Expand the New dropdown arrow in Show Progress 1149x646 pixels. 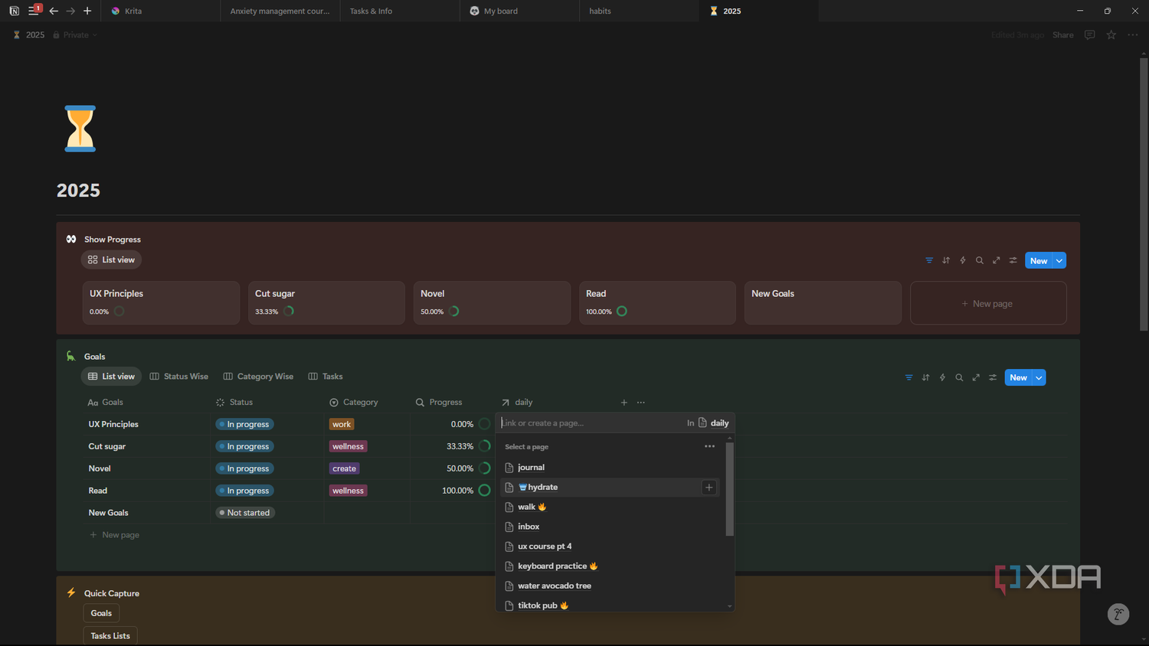[x=1059, y=260]
